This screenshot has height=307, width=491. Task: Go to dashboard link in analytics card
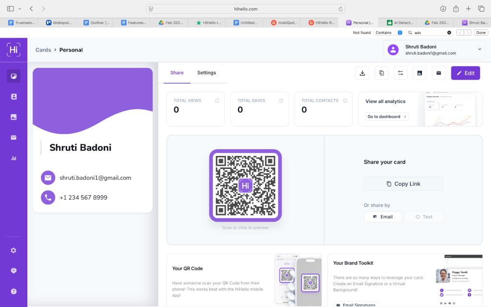[x=387, y=117]
